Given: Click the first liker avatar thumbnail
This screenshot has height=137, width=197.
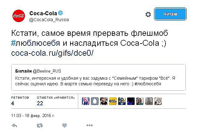Looking at the screenshot, I should tap(86, 101).
